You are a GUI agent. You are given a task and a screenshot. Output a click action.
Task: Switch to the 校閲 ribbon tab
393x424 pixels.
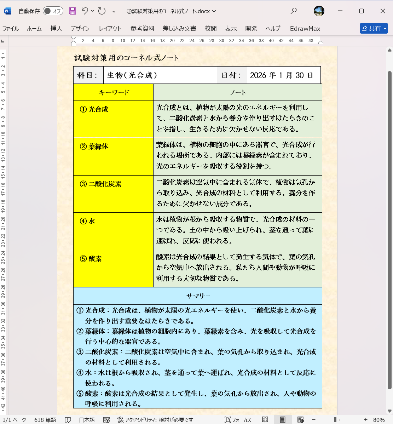coord(211,28)
